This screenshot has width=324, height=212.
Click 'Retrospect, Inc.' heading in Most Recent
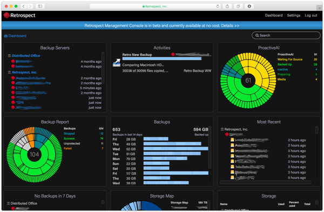[236, 129]
